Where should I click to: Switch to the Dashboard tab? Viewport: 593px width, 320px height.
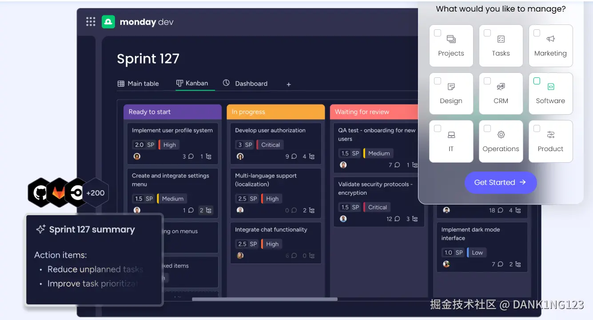click(245, 84)
